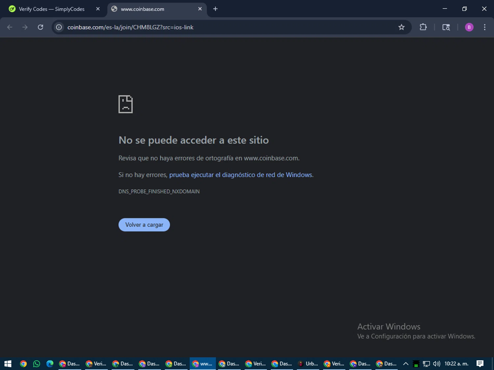
Task: Select the www.coinbase.com browser tab
Action: click(x=156, y=9)
